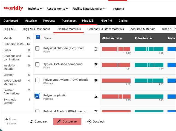This screenshot has height=131, width=176.
Task: Filter by Wood-based Materials category
Action: (x=17, y=82)
